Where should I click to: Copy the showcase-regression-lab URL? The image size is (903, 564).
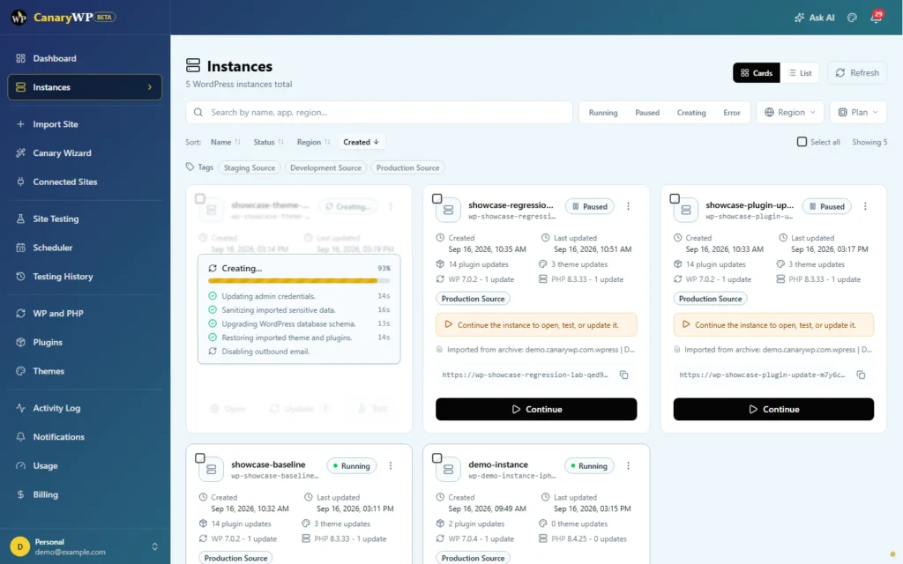coord(623,375)
